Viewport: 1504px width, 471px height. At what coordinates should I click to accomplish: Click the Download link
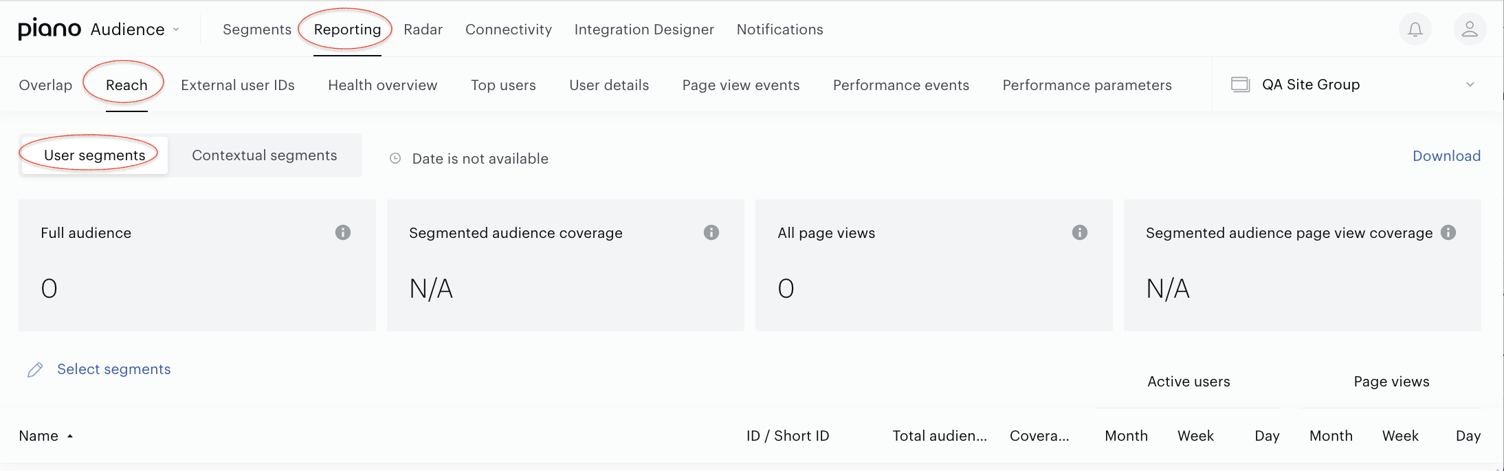click(x=1446, y=156)
